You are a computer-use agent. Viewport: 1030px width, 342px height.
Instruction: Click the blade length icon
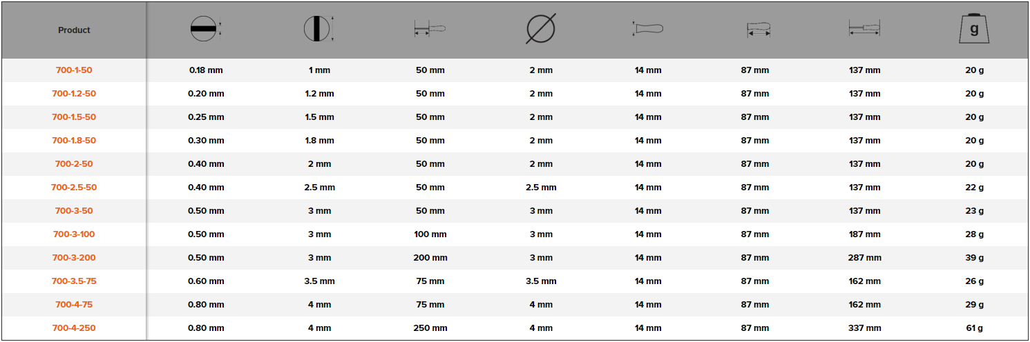430,29
